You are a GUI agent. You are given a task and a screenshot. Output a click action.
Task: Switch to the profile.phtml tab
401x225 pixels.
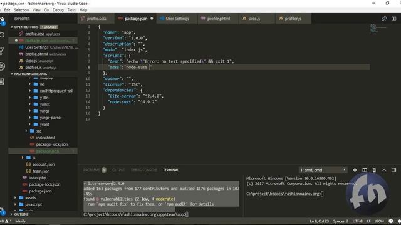click(219, 19)
